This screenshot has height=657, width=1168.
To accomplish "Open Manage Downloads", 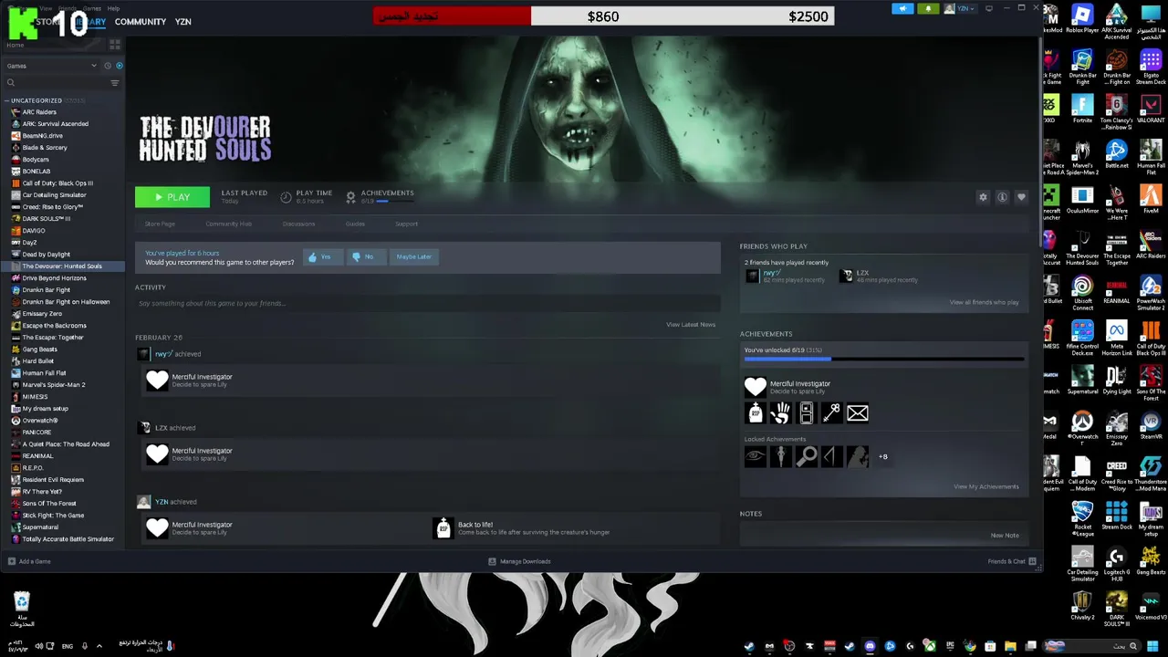I will click(519, 561).
